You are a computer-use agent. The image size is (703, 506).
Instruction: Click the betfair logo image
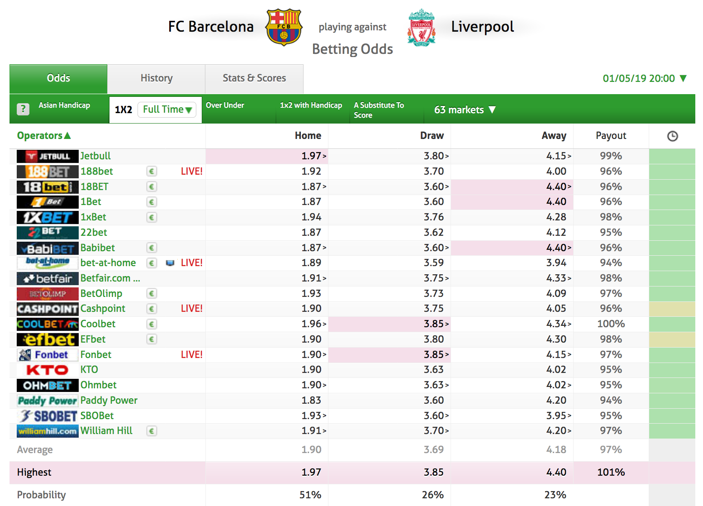pyautogui.click(x=47, y=278)
